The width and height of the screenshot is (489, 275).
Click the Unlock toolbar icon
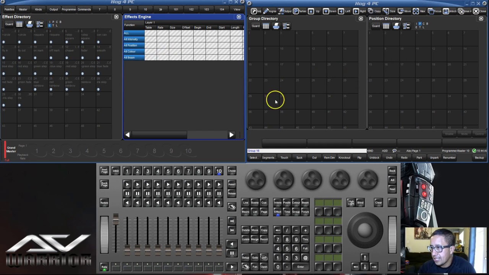(x=449, y=11)
